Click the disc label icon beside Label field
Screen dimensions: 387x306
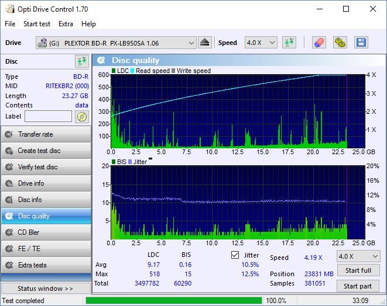click(x=82, y=117)
